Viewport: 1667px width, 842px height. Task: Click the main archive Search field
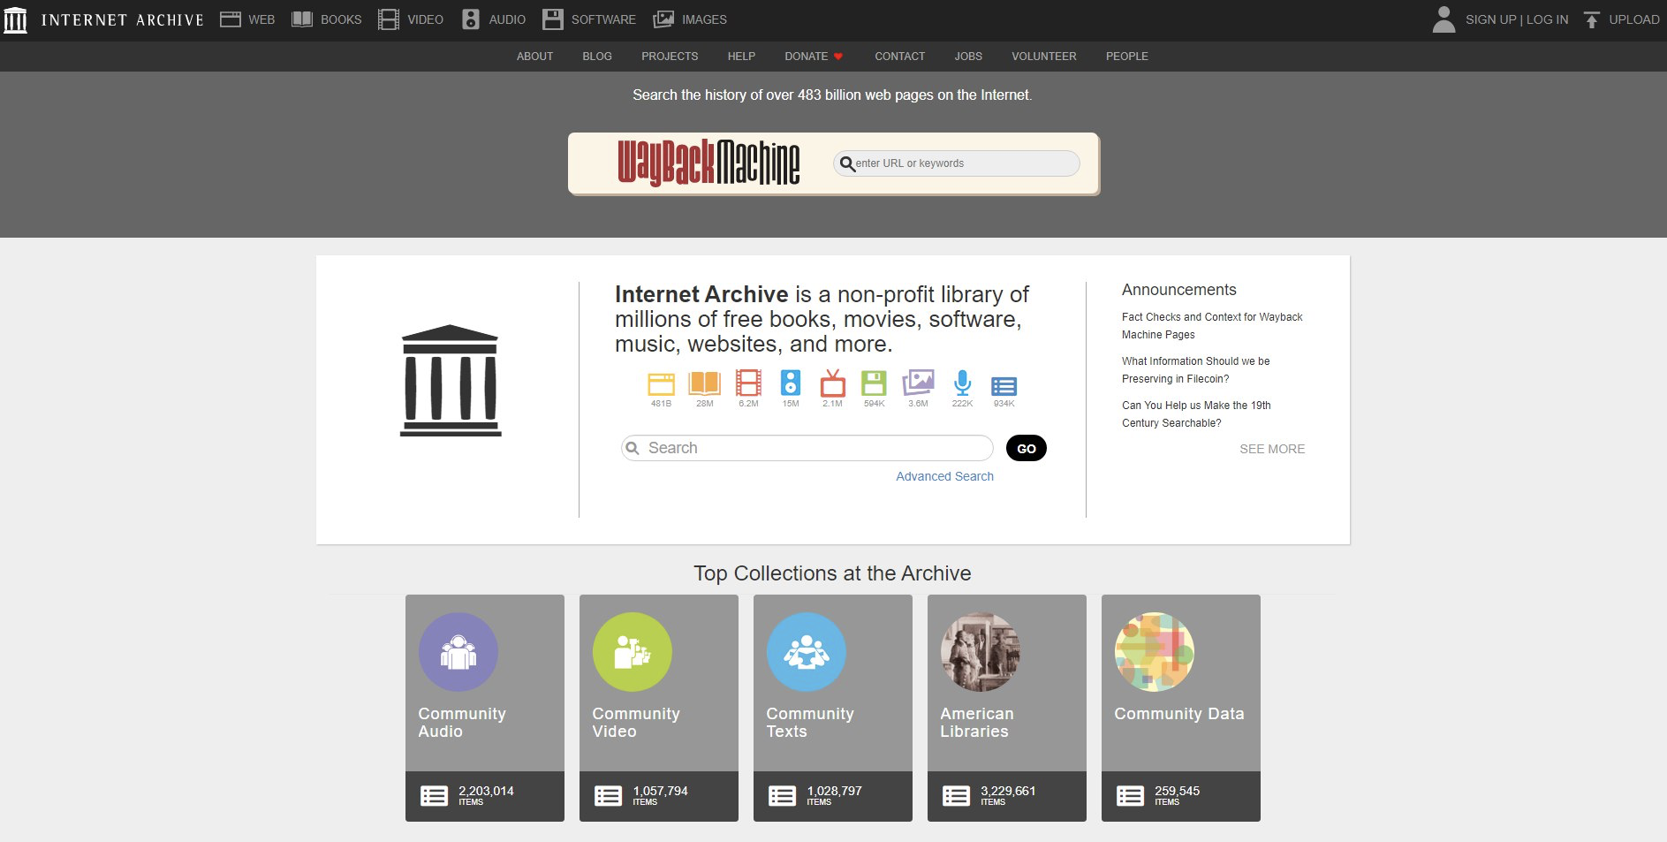[807, 448]
